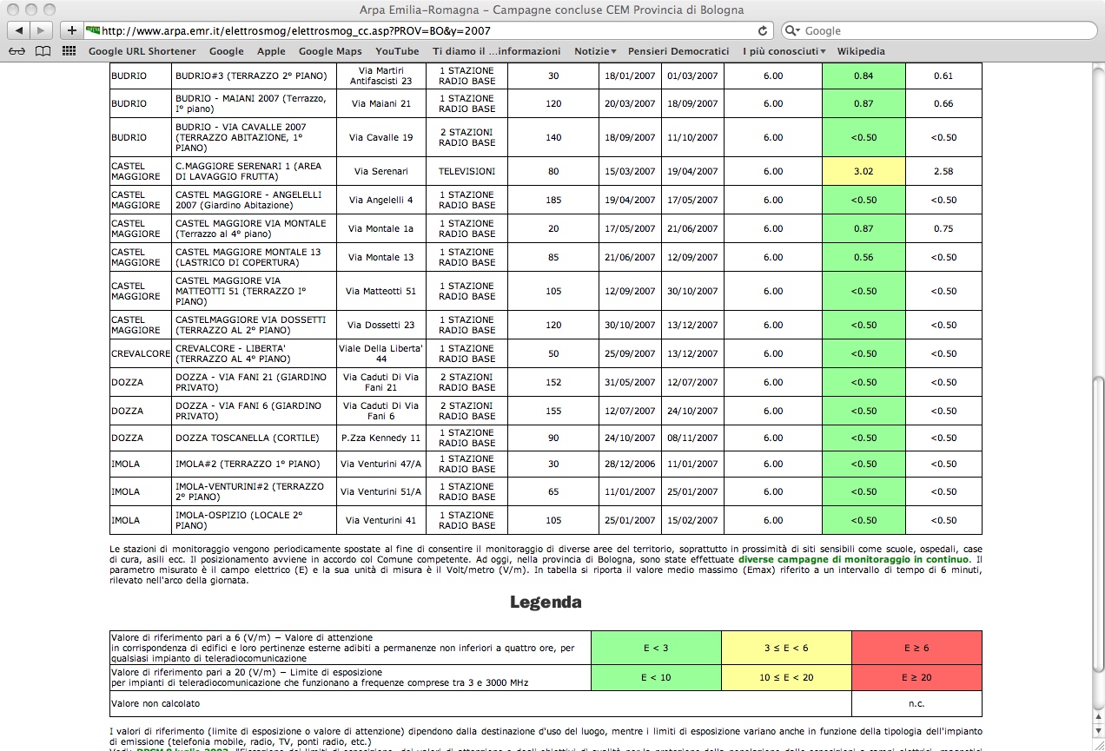Open the YouTube bookmark

(397, 51)
